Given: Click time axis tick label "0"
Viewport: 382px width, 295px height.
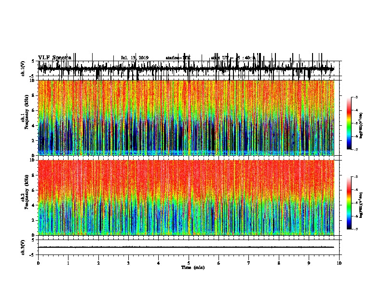Looking at the screenshot, I should point(38,263).
